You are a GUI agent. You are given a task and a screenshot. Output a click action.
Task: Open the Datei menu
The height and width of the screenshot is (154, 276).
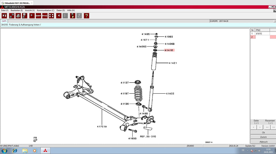click(x=5, y=10)
